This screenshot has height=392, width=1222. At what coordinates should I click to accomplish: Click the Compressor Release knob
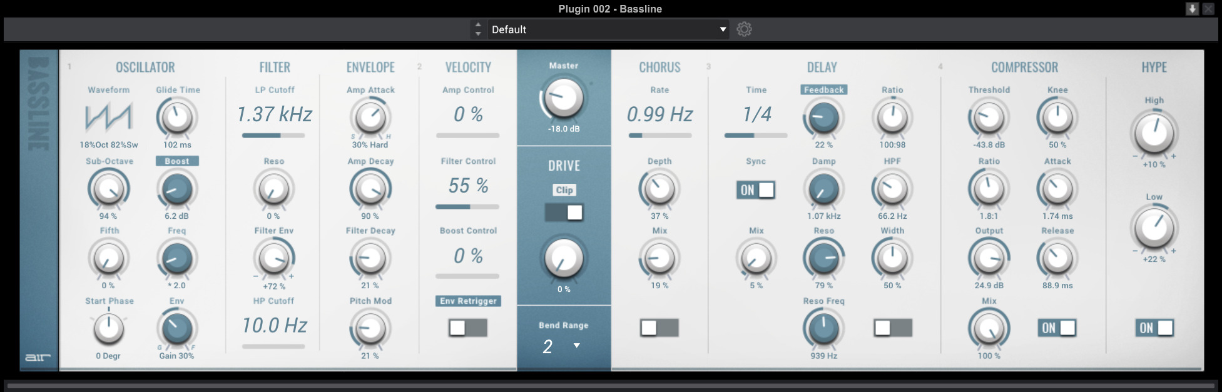[1057, 258]
